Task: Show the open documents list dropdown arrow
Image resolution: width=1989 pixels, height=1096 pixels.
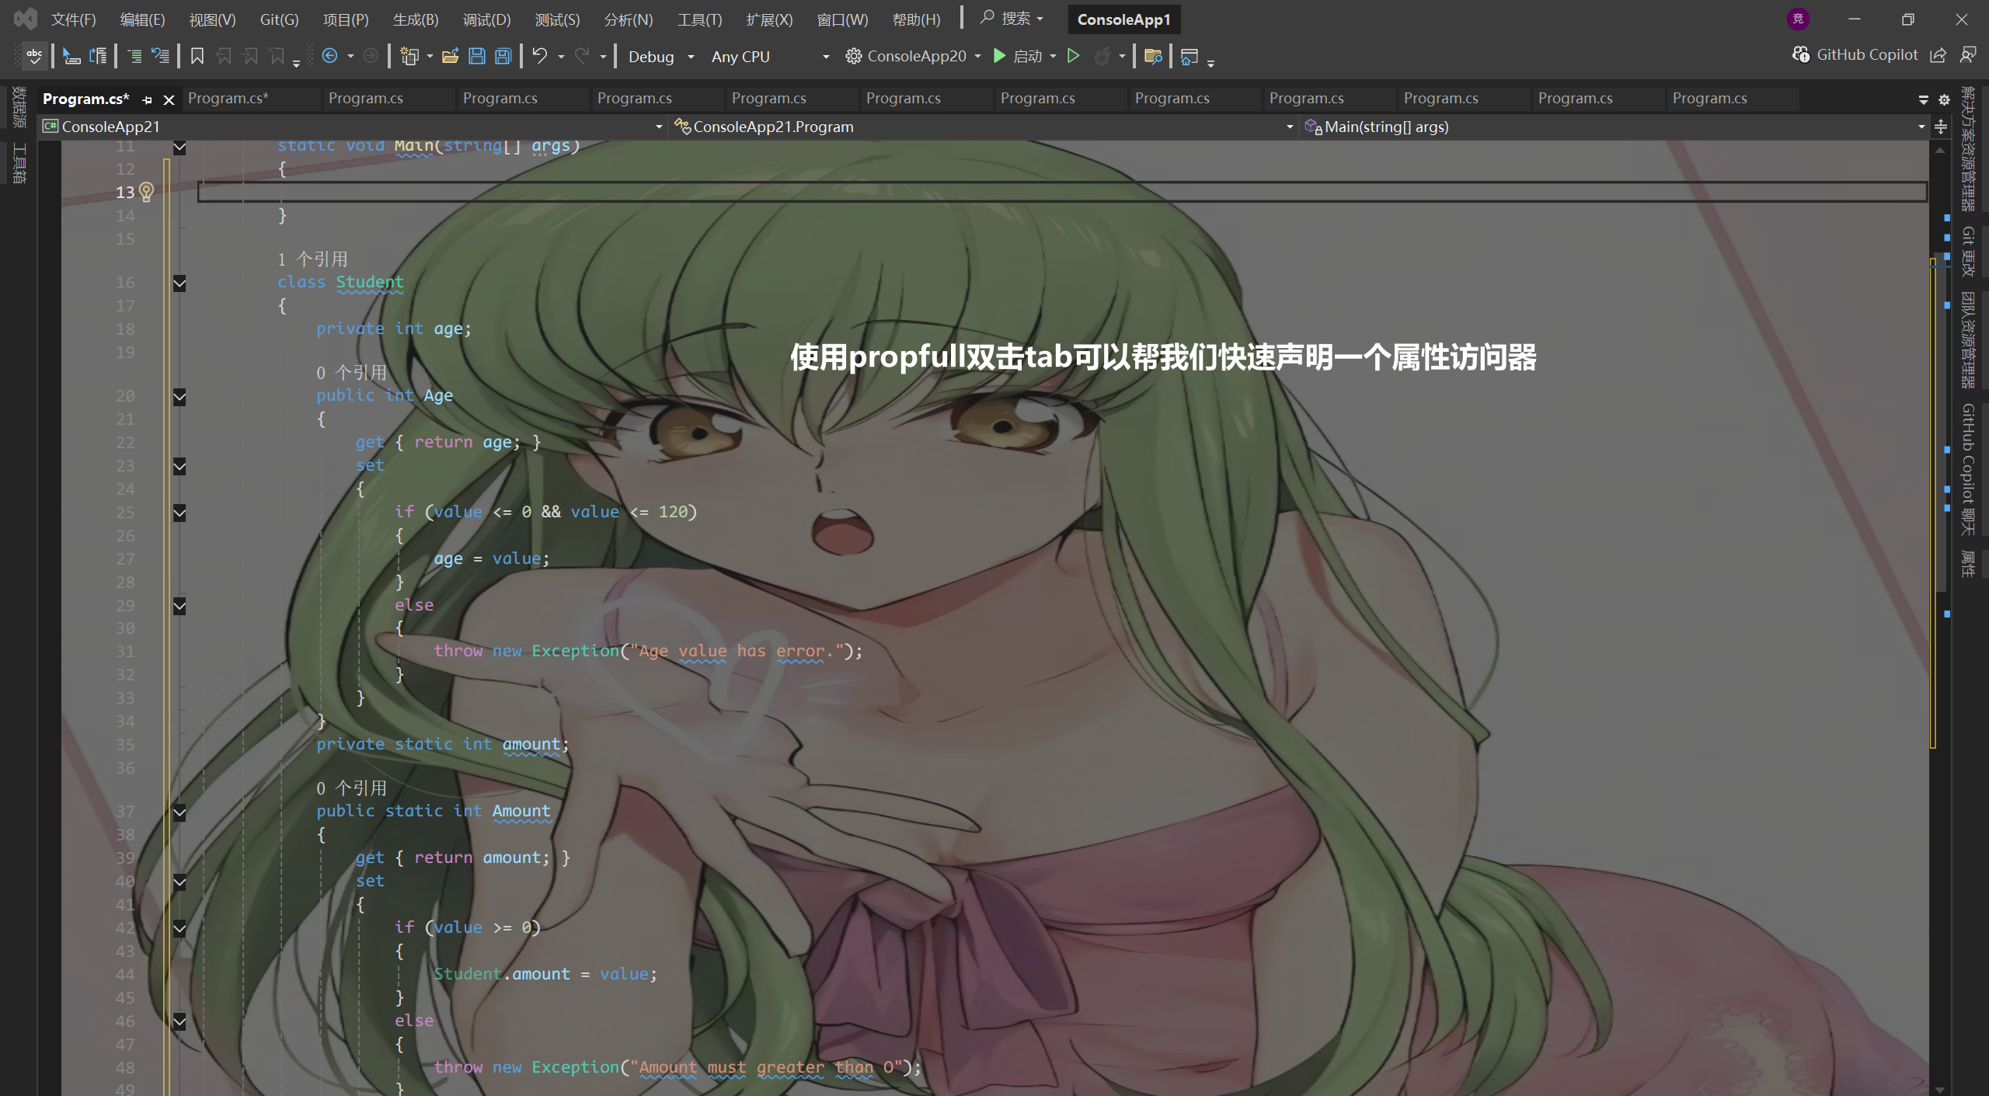Action: (1924, 99)
